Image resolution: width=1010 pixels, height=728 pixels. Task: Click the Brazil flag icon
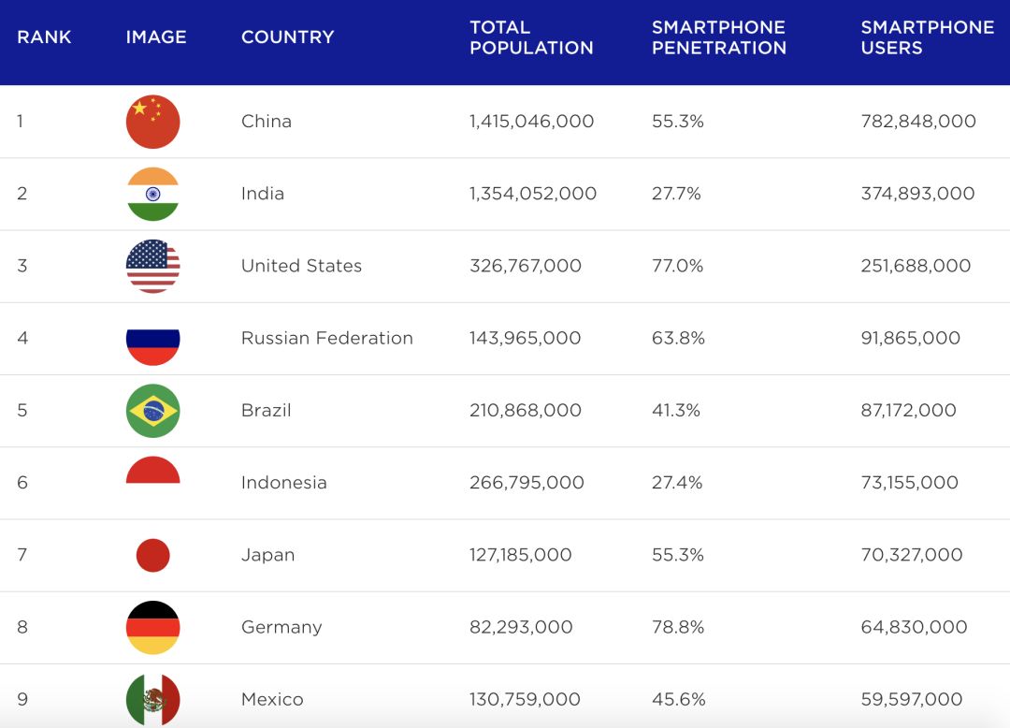pyautogui.click(x=152, y=411)
